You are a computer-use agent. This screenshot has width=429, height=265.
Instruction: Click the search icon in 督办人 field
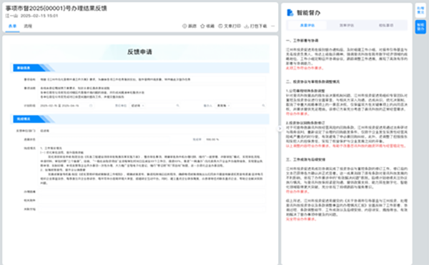click(x=263, y=106)
